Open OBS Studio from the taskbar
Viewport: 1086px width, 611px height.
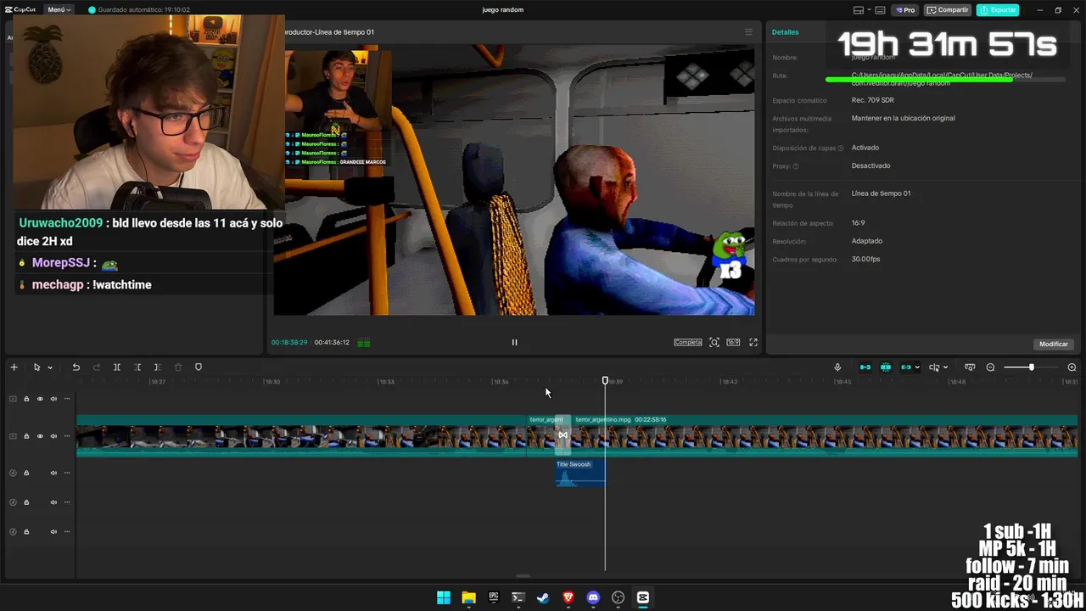coord(618,597)
